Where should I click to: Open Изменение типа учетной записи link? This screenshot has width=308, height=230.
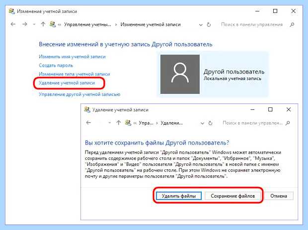click(x=74, y=74)
